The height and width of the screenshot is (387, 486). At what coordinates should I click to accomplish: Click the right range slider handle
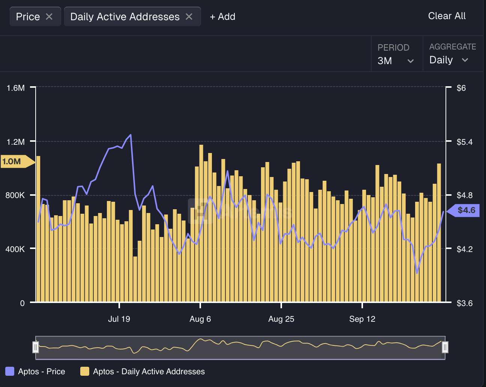(445, 347)
